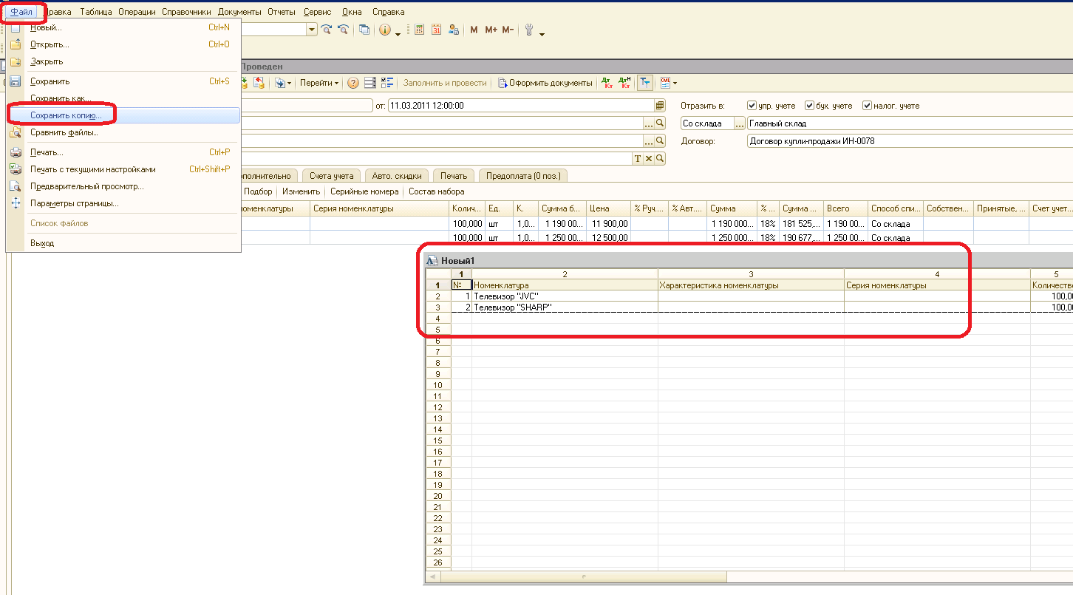Uncheck 'бух. учете' option
The image size is (1073, 595).
809,105
